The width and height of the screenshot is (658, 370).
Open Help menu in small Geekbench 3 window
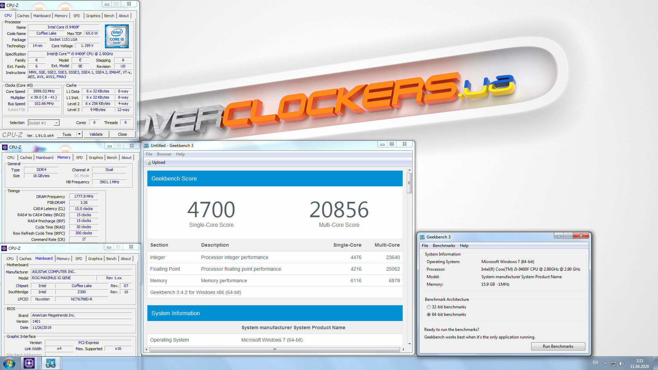click(x=464, y=246)
